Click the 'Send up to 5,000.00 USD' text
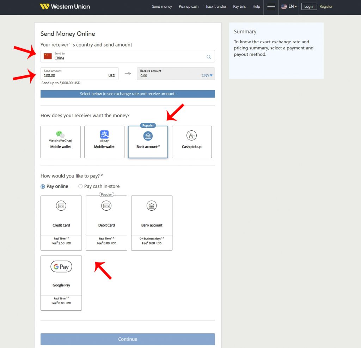This screenshot has width=361, height=348. [x=61, y=83]
